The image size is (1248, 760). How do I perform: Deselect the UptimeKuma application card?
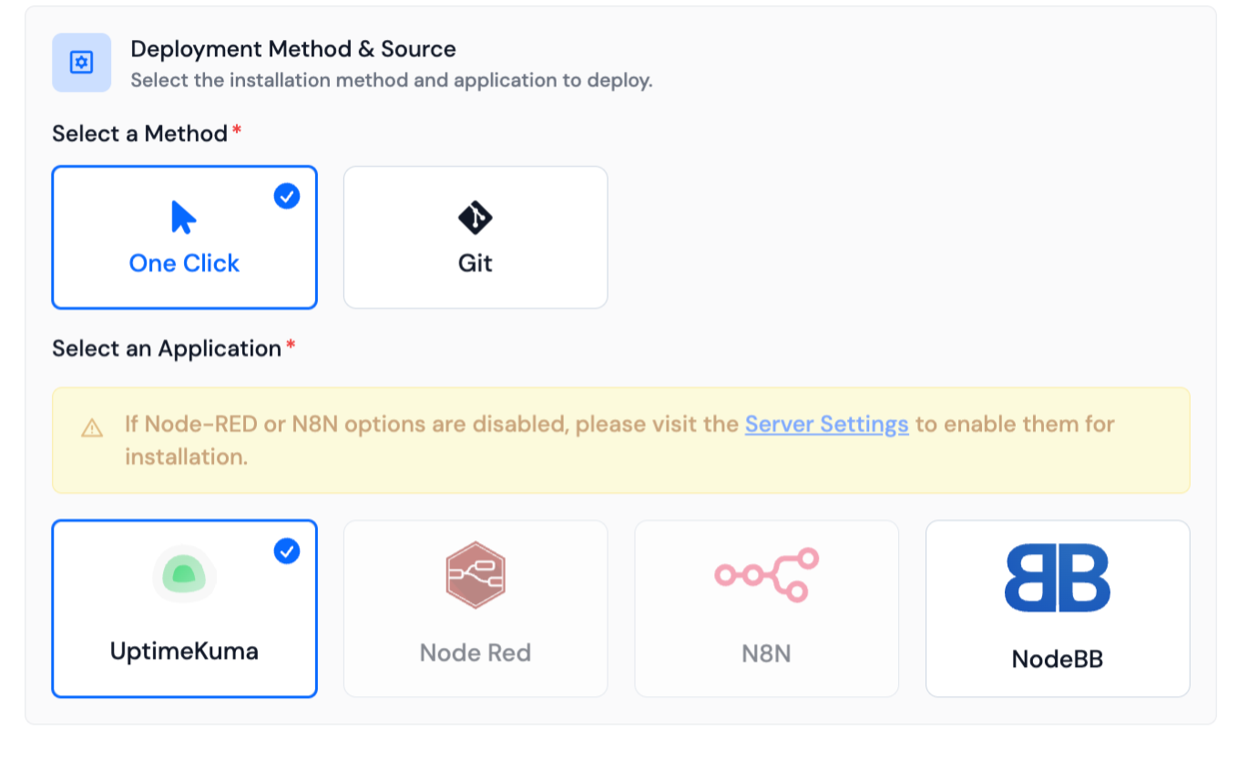point(184,609)
